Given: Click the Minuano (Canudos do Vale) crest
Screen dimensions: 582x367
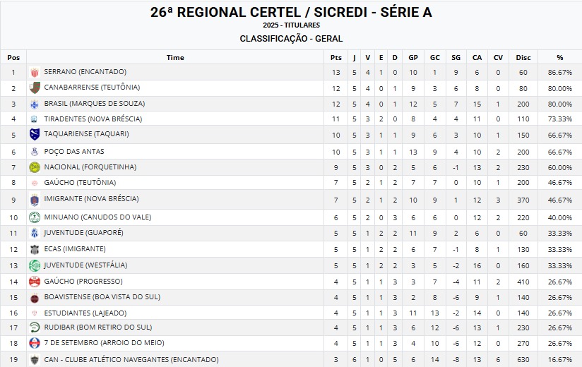Looking at the screenshot, I should coord(35,217).
